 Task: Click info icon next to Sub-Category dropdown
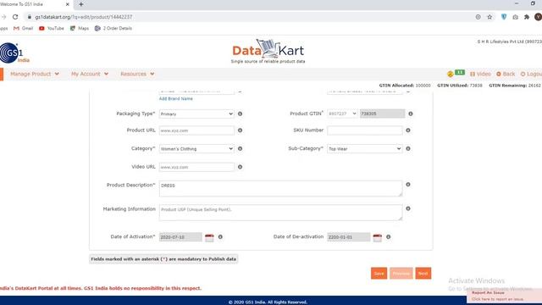[408, 149]
